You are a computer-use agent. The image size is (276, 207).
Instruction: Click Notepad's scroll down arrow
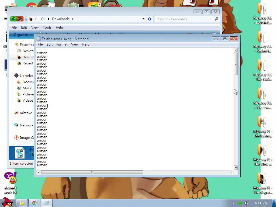236,168
